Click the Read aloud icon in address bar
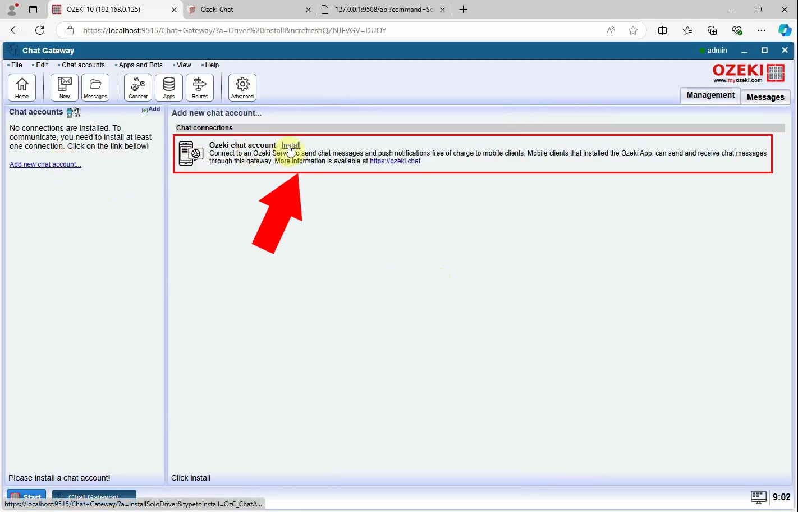The height and width of the screenshot is (512, 798). pos(611,30)
